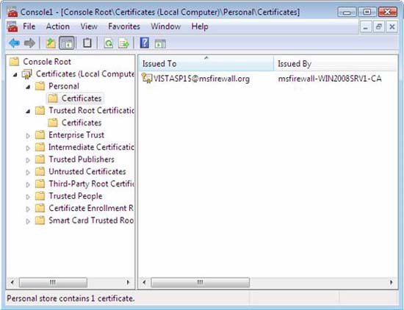Expand the Third-Party Root Certification node

[x=28, y=184]
